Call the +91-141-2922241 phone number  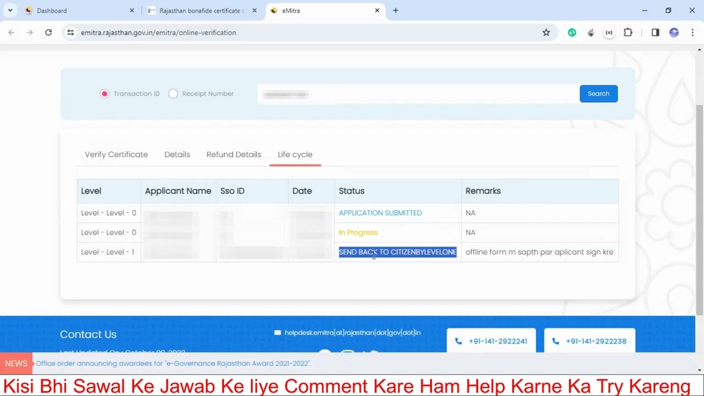[498, 342]
